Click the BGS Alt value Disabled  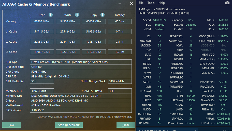coord(191,25)
